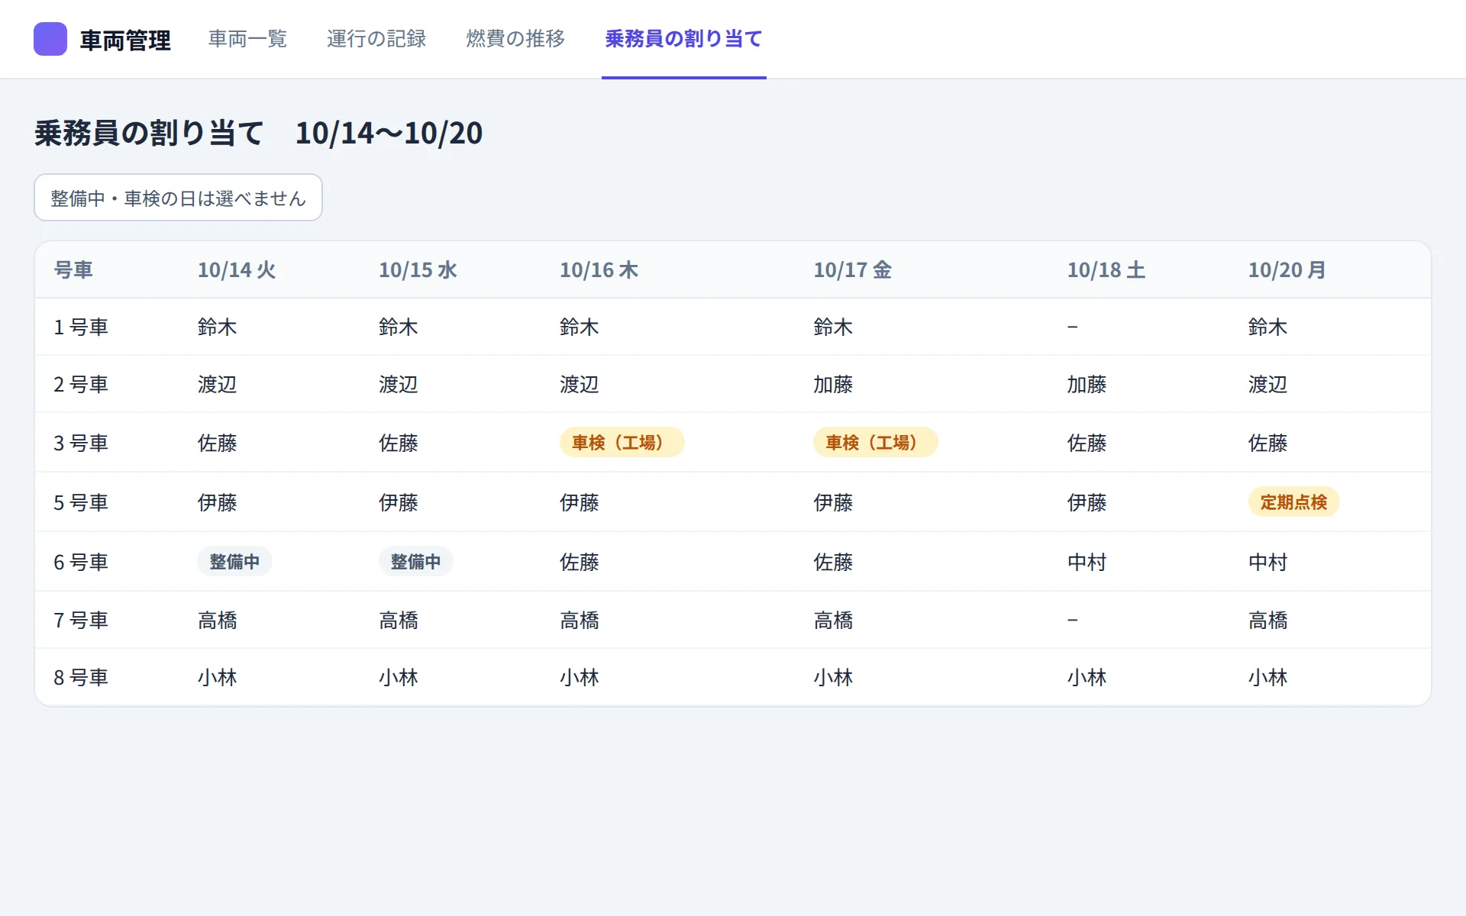Click the 号車 column header
The height and width of the screenshot is (916, 1466).
(x=73, y=270)
